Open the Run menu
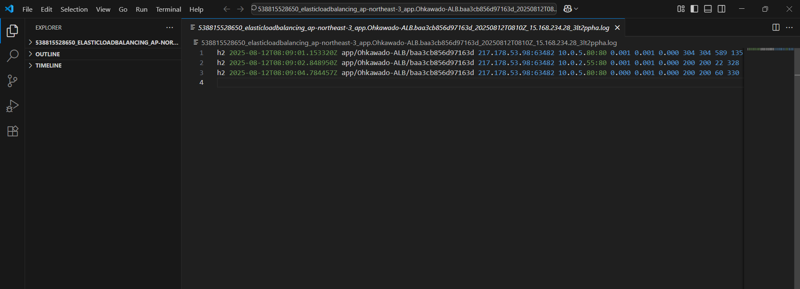This screenshot has width=800, height=289. (141, 9)
